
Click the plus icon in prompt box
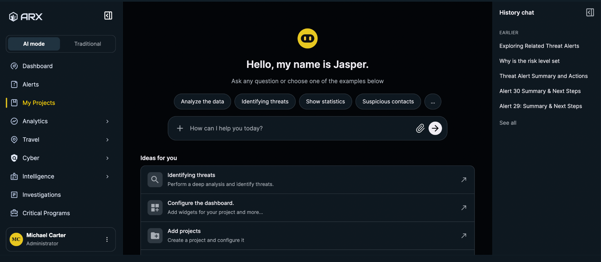pyautogui.click(x=180, y=128)
